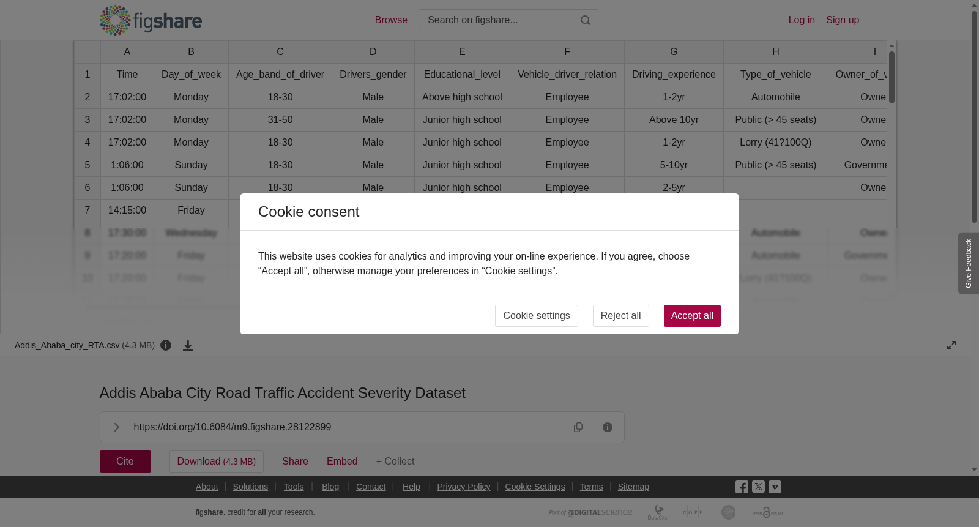Open the About footer link
The image size is (979, 527).
[x=207, y=487]
